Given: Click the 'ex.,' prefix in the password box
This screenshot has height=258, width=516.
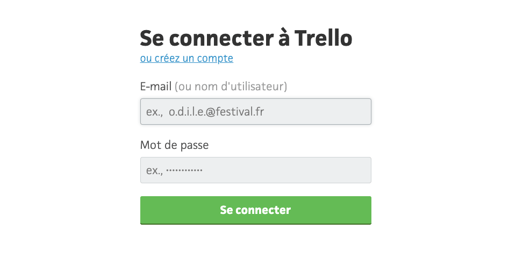Looking at the screenshot, I should (x=155, y=171).
